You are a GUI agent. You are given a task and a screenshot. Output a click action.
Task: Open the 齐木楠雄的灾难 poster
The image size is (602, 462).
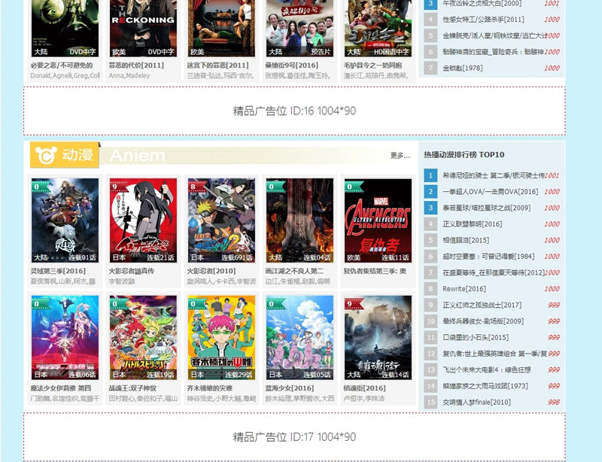click(221, 338)
